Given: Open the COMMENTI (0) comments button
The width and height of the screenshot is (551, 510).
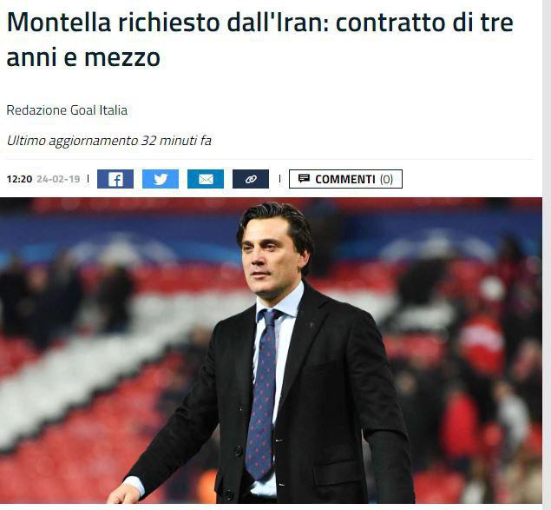Looking at the screenshot, I should 345,179.
